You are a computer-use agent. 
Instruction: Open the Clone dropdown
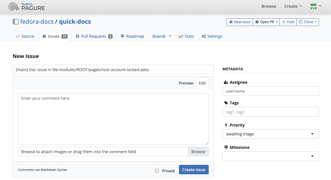pos(308,22)
